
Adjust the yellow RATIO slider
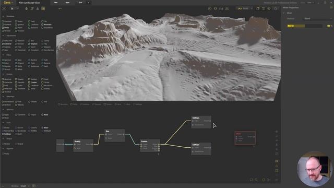pyautogui.click(x=304, y=26)
